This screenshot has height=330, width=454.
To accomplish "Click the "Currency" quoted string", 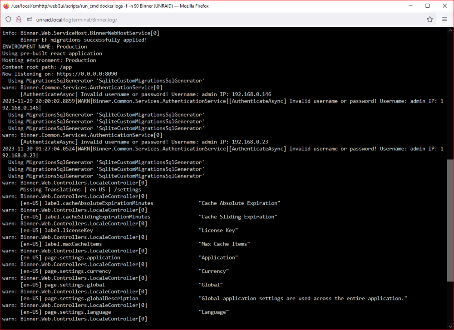I will (x=214, y=271).
